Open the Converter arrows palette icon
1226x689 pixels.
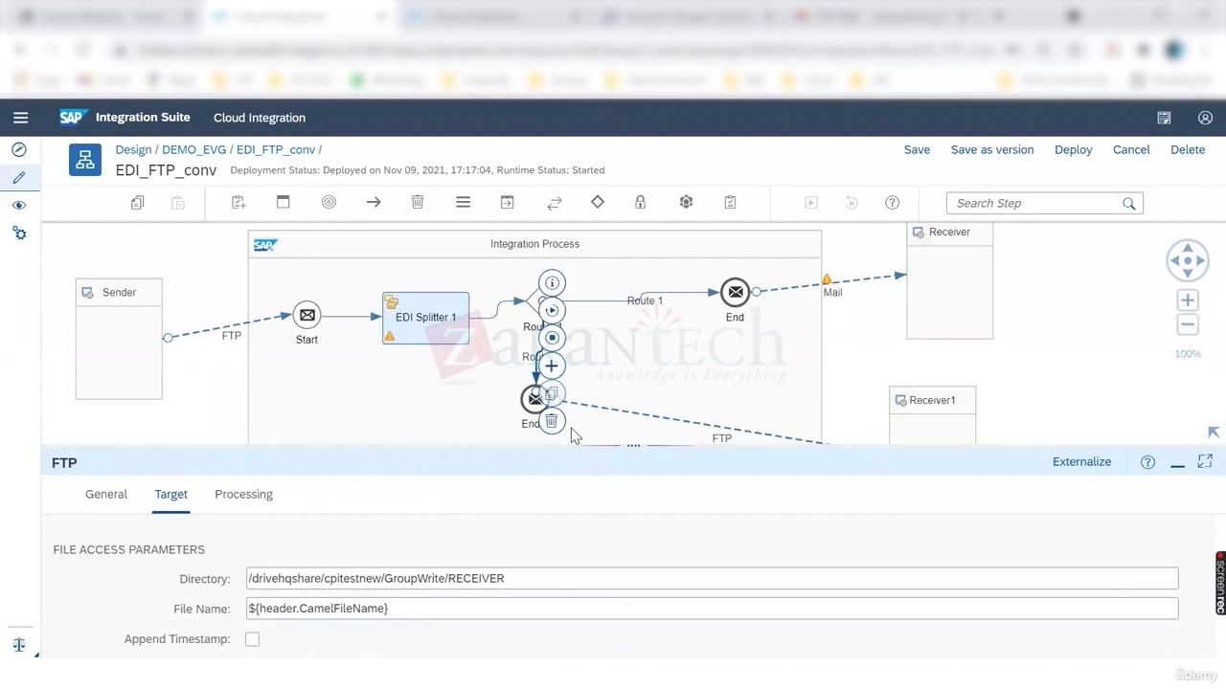coord(554,203)
